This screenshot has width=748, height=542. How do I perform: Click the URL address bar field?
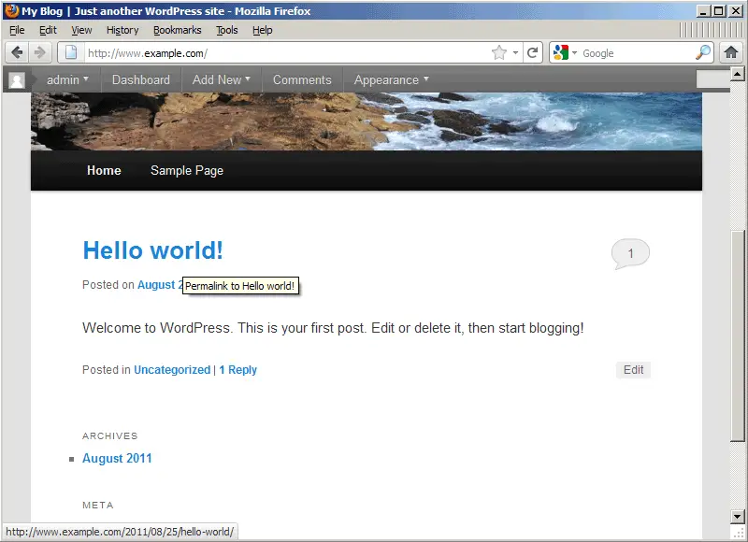point(286,52)
